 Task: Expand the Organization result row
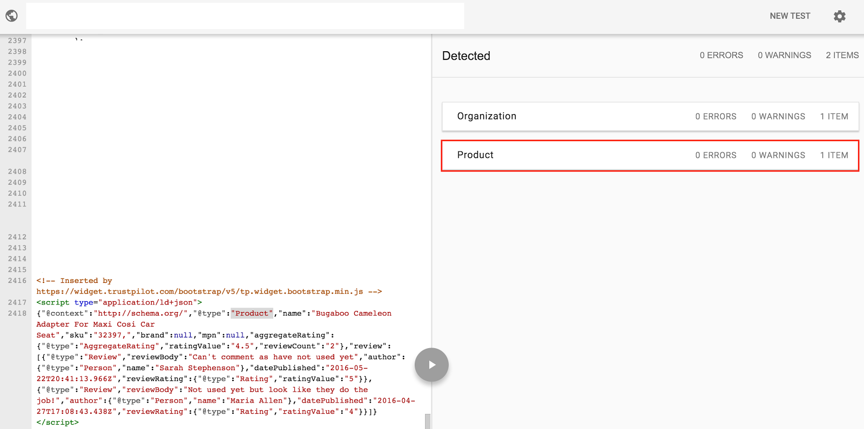coord(650,116)
